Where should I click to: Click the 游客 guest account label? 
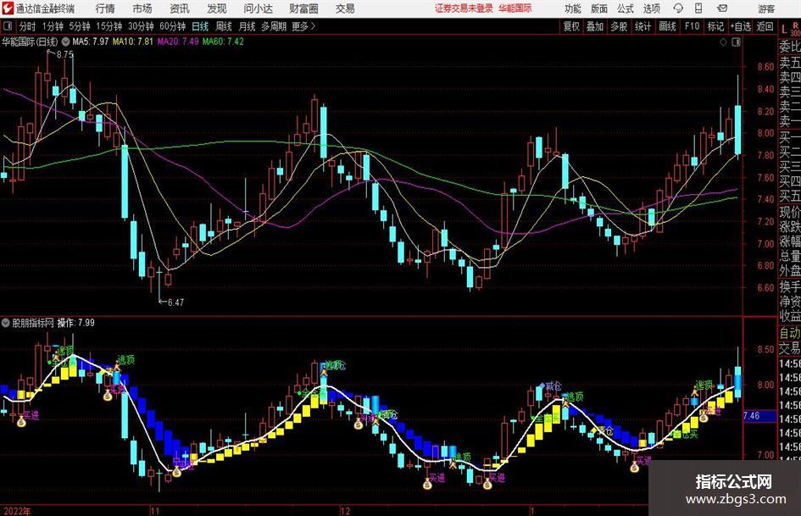coord(766,8)
